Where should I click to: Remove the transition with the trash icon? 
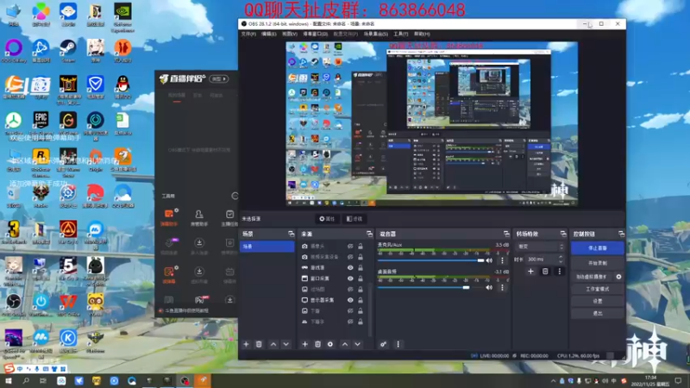[545, 272]
